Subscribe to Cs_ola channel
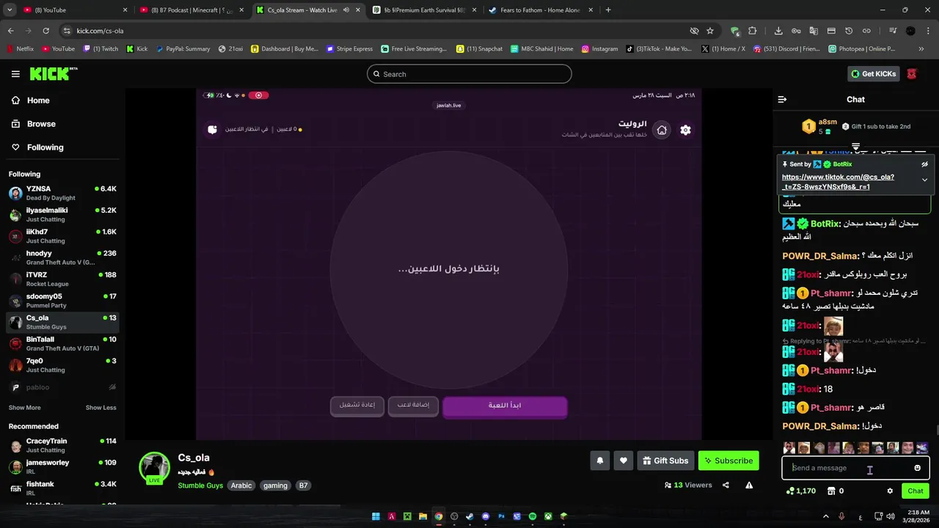This screenshot has width=939, height=528. pos(728,461)
